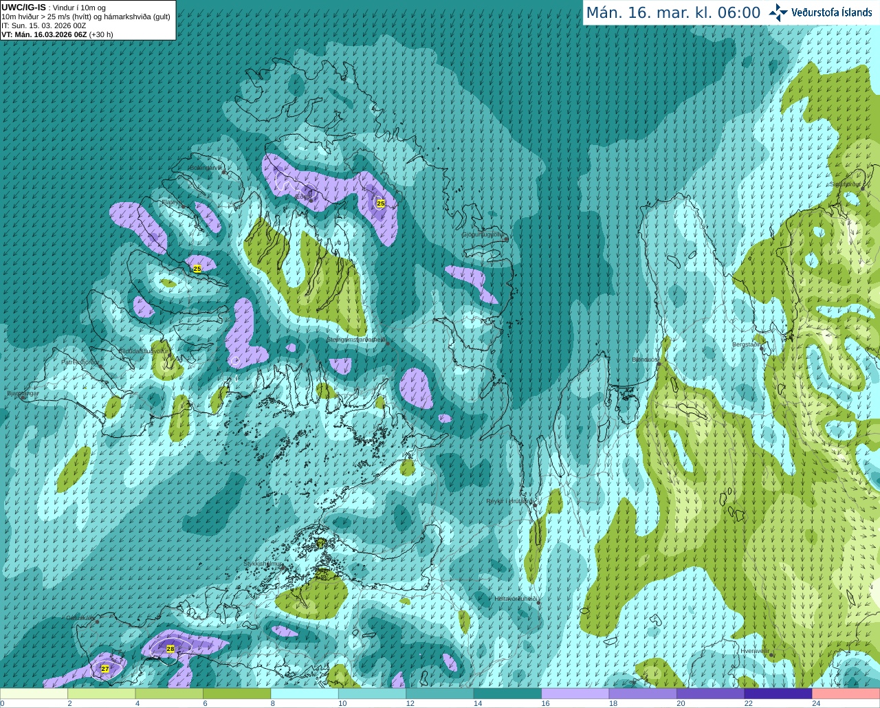The height and width of the screenshot is (708, 880).
Task: Click the Stykkishólmur station label
Action: coord(263,564)
